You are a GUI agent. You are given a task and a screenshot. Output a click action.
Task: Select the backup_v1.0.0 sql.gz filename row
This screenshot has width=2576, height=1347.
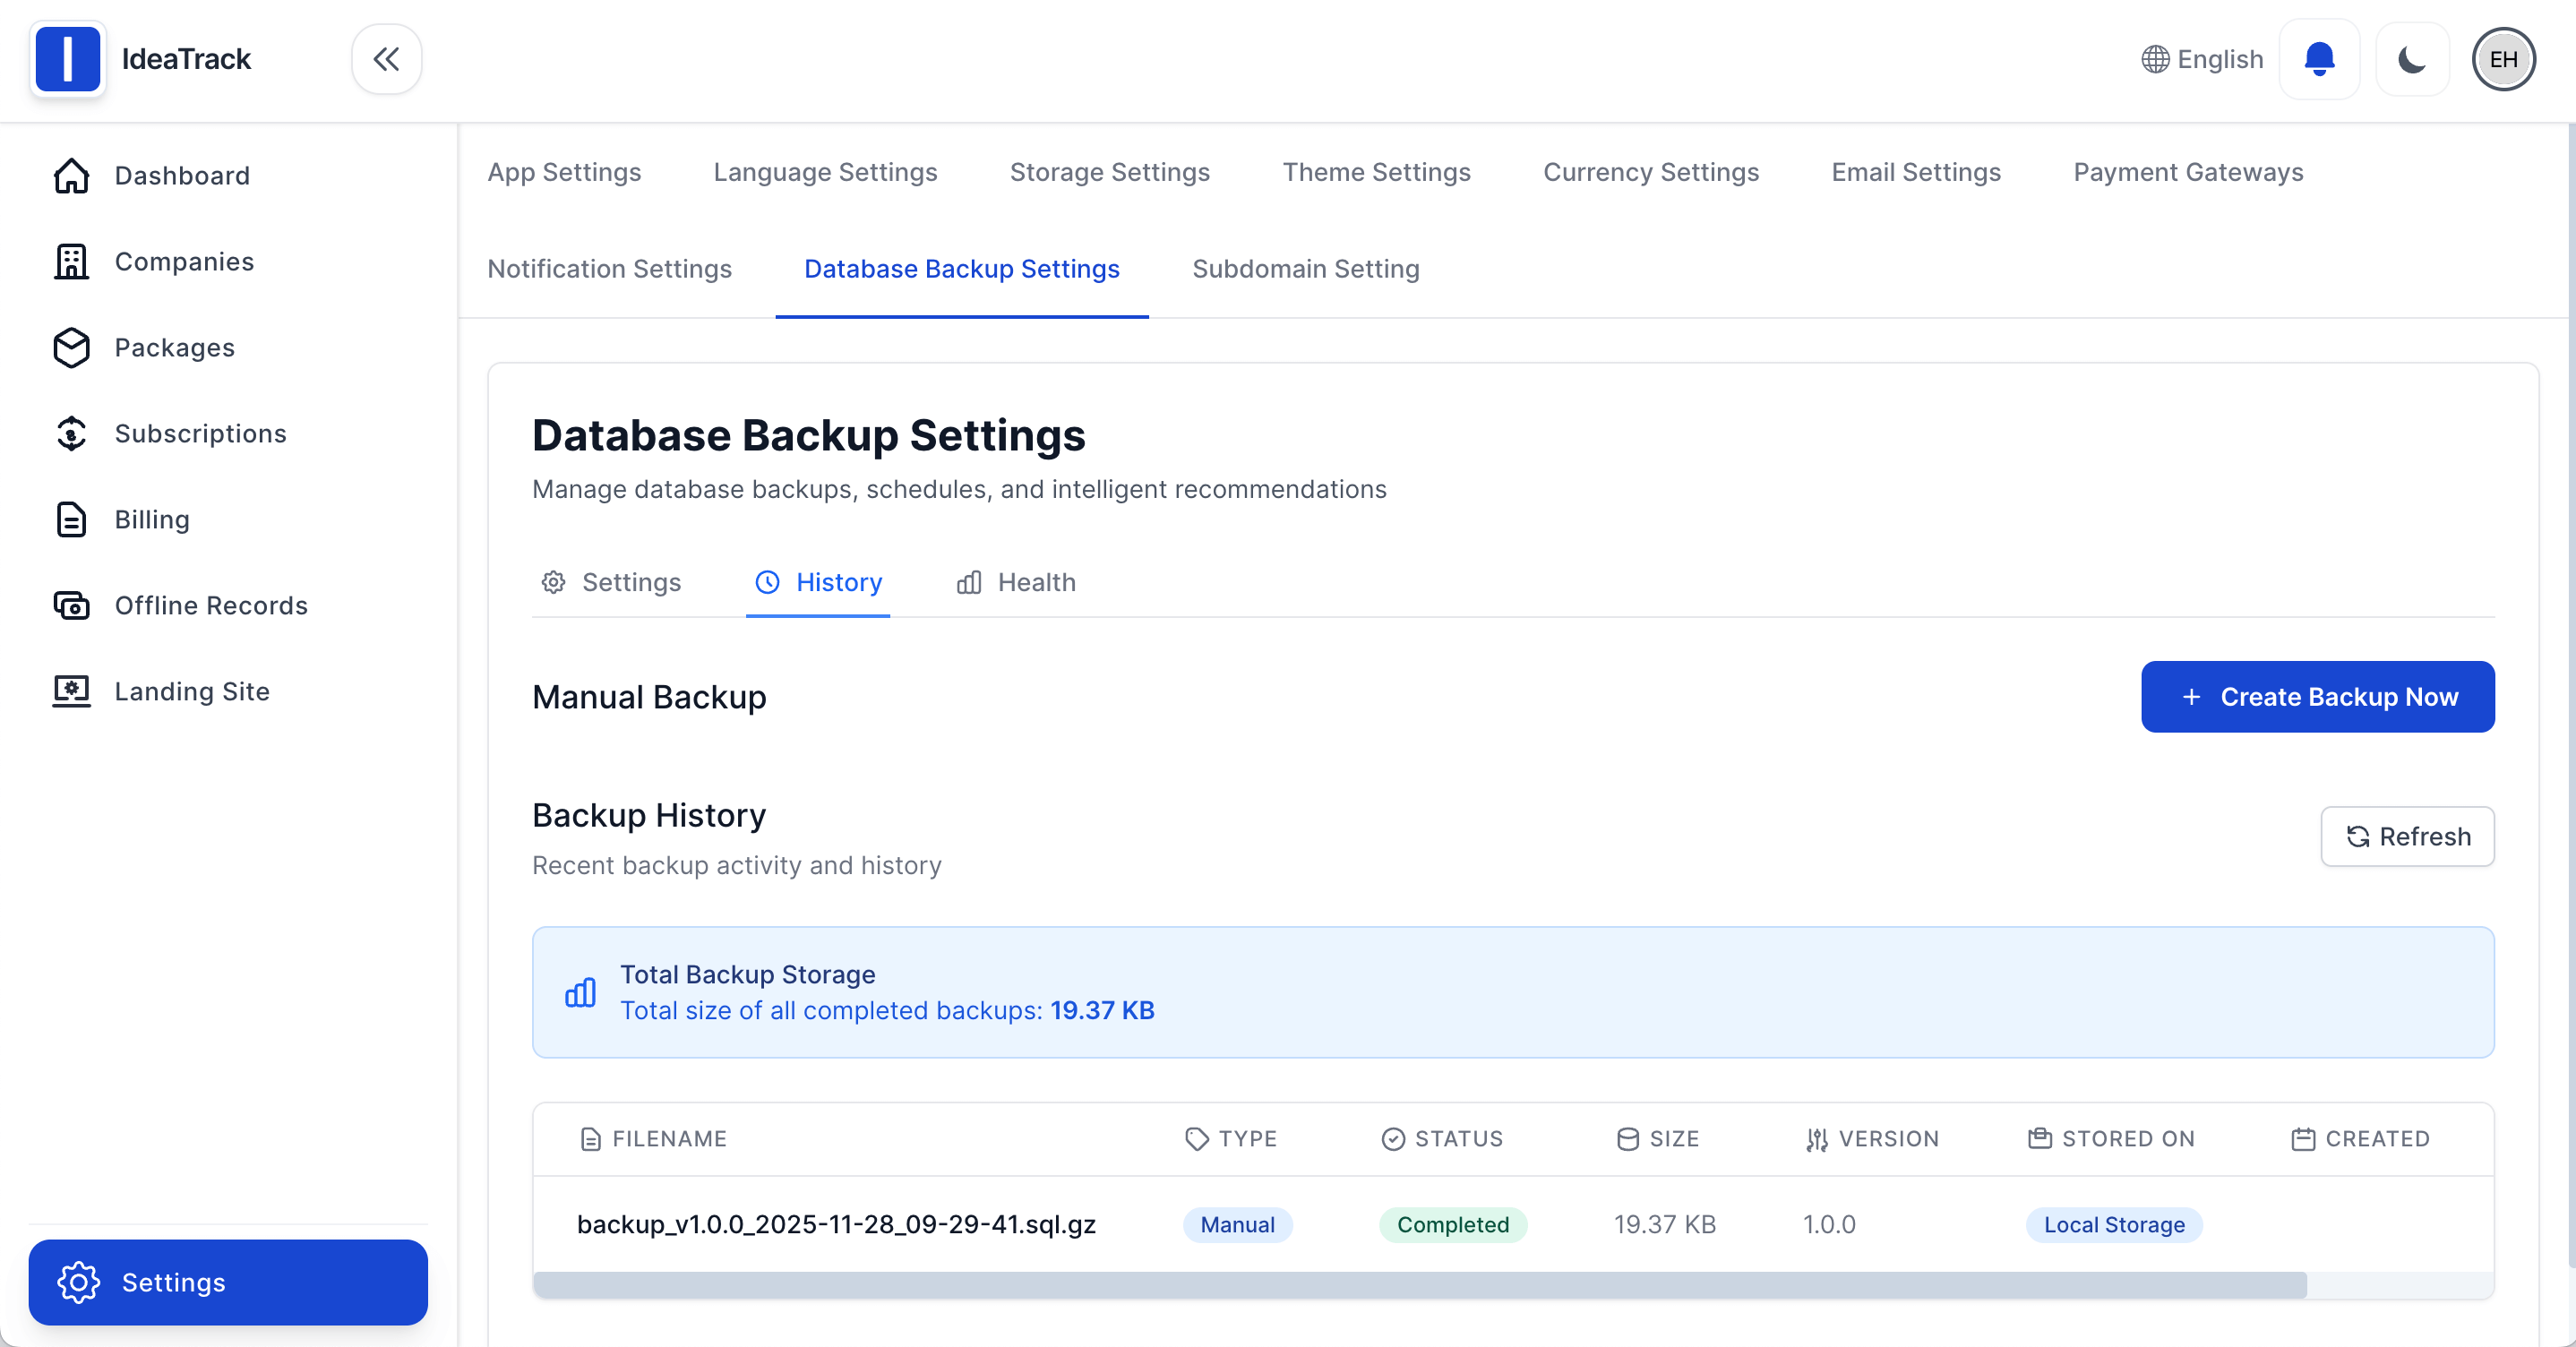point(836,1224)
